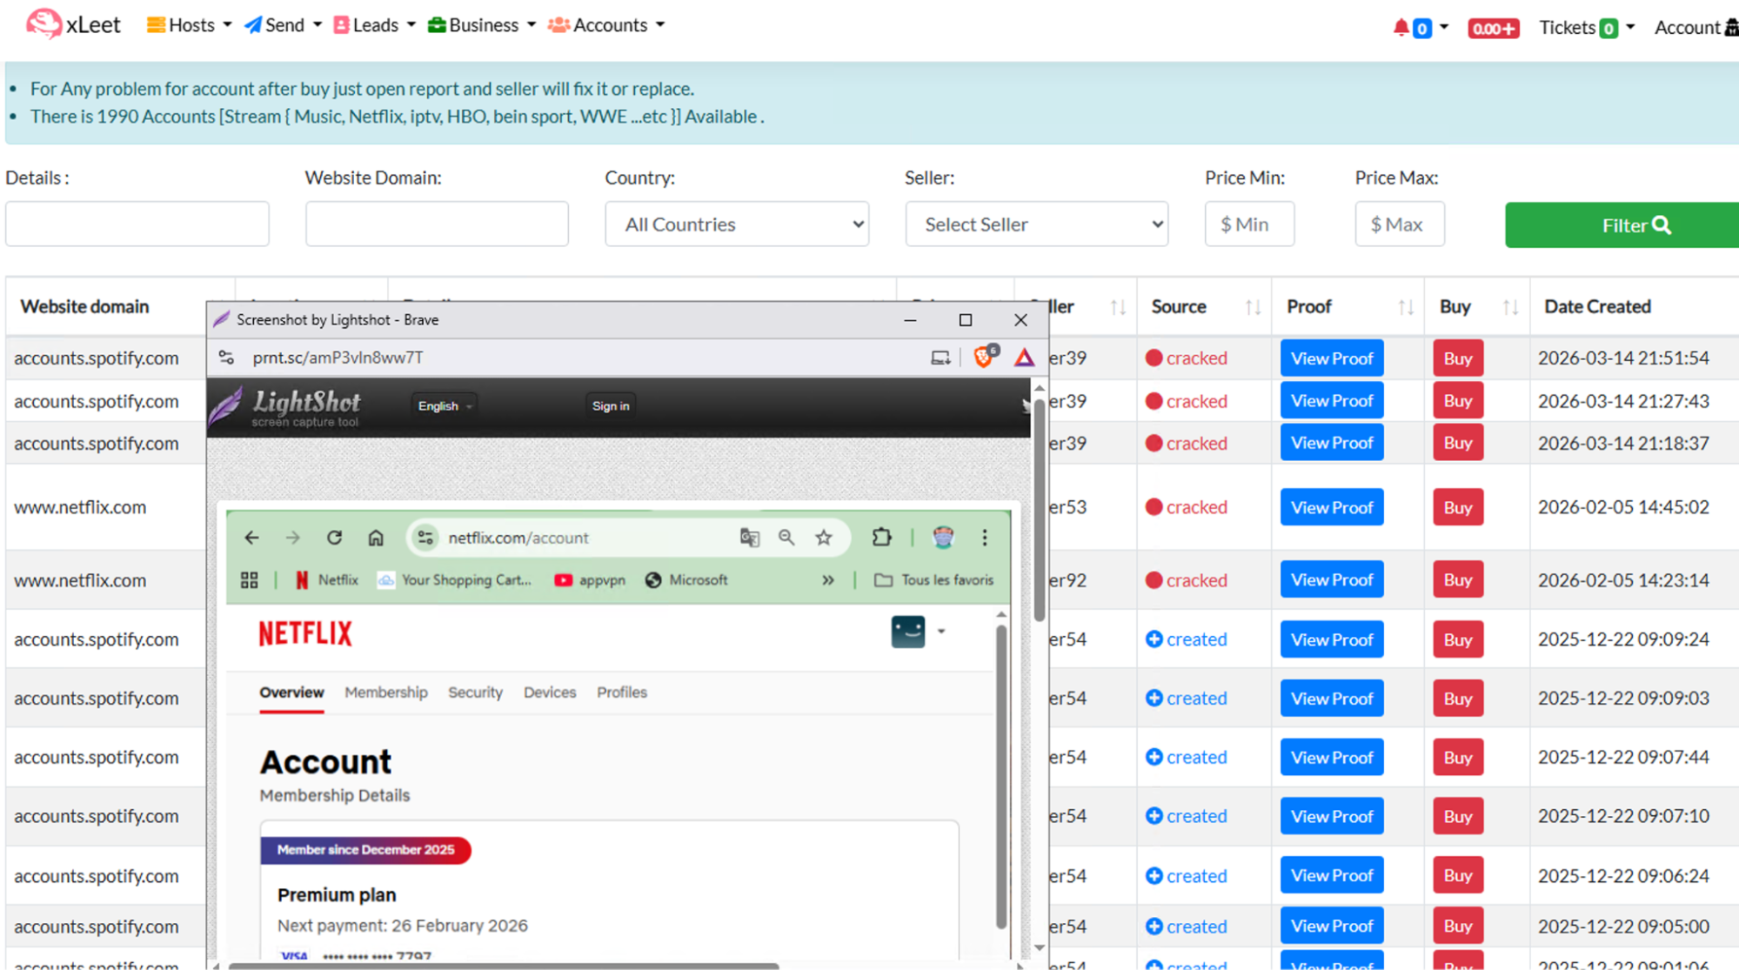Click the Price Min input
The height and width of the screenshot is (970, 1739).
point(1249,224)
